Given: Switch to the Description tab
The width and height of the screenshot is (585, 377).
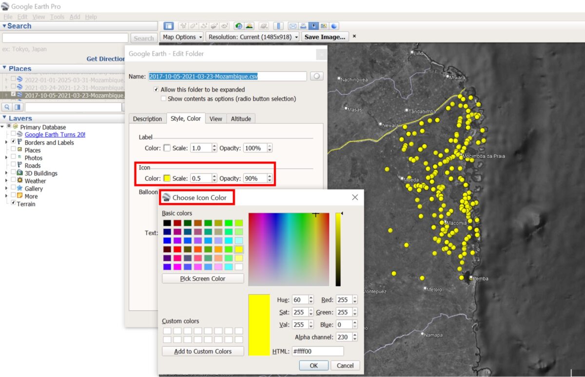Looking at the screenshot, I should (147, 119).
